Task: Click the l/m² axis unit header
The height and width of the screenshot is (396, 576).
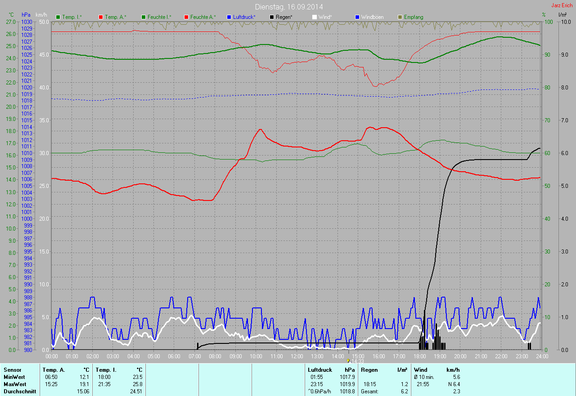Action: pos(562,15)
